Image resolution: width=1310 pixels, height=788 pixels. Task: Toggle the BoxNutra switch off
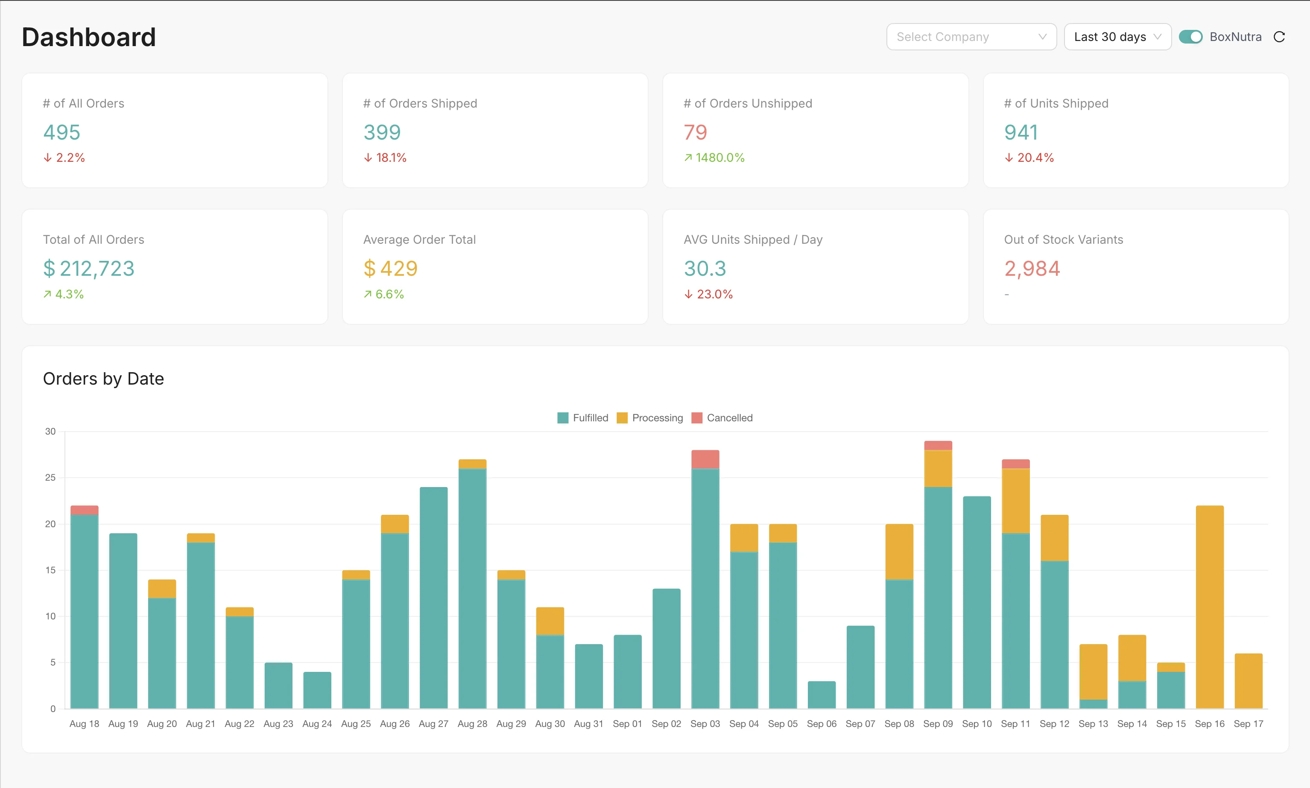(1192, 37)
